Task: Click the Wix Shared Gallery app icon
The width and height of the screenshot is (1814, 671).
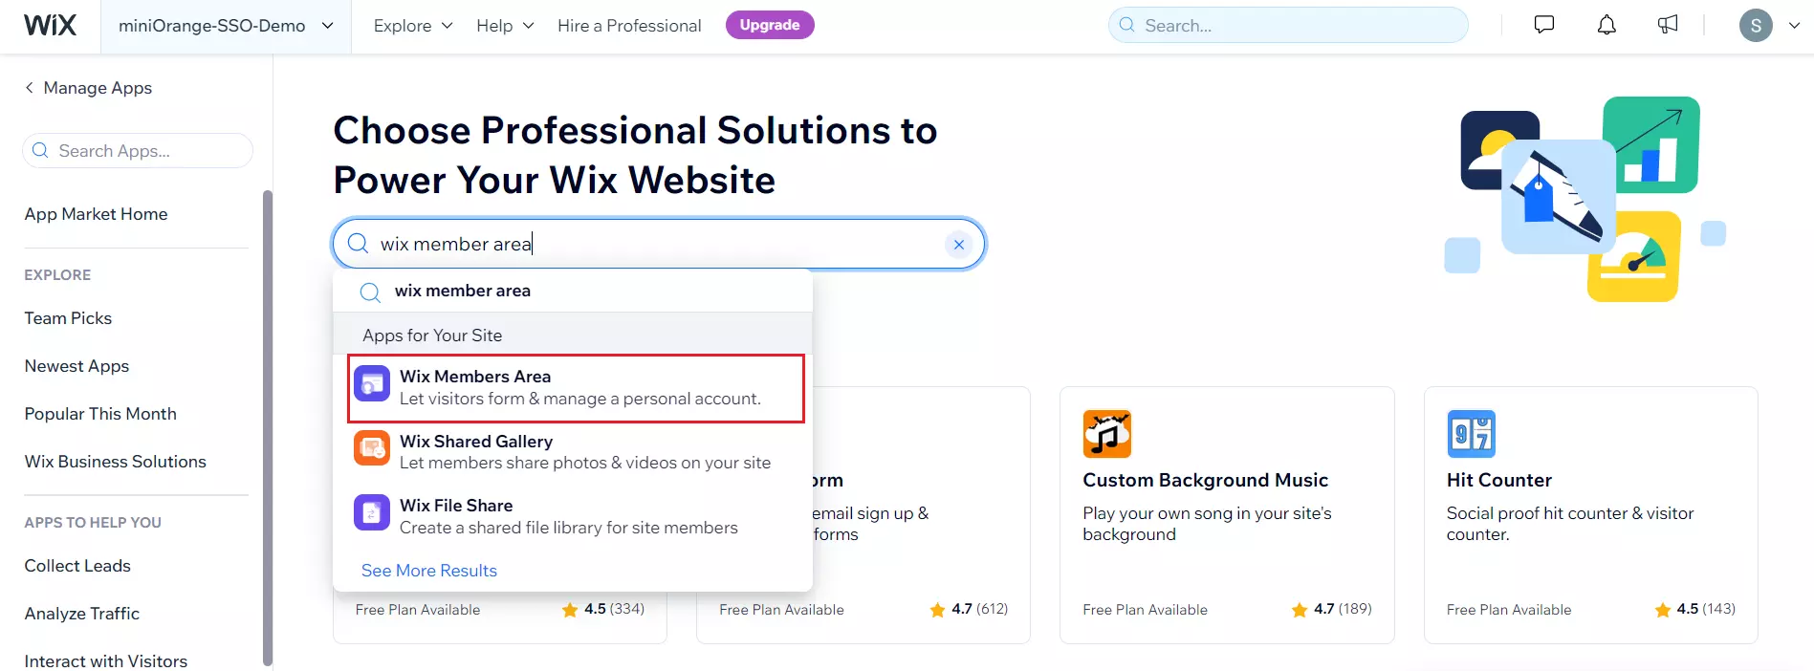Action: 371,447
